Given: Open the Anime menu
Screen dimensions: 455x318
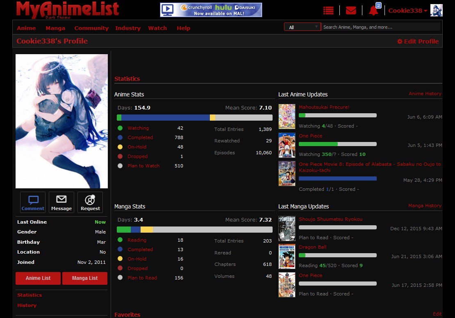Looking at the screenshot, I should pyautogui.click(x=26, y=28).
